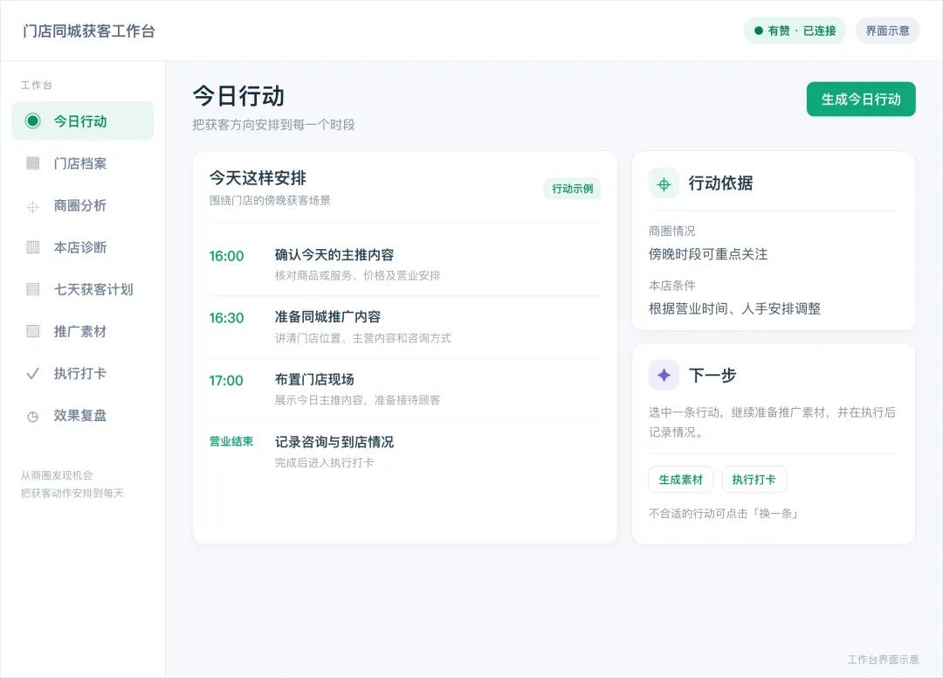This screenshot has height=678, width=943.
Task: Click the 16:30 time label
Action: coord(227,318)
